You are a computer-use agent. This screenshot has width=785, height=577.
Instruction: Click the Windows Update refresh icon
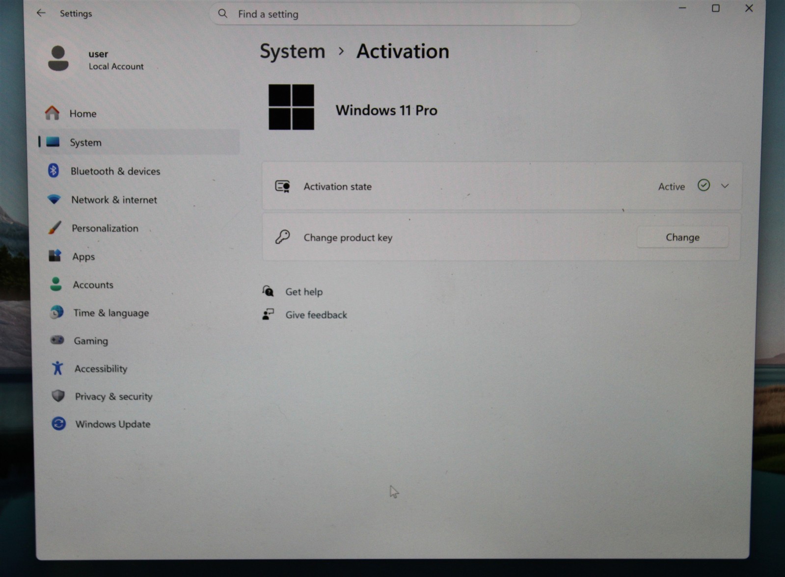coord(59,423)
